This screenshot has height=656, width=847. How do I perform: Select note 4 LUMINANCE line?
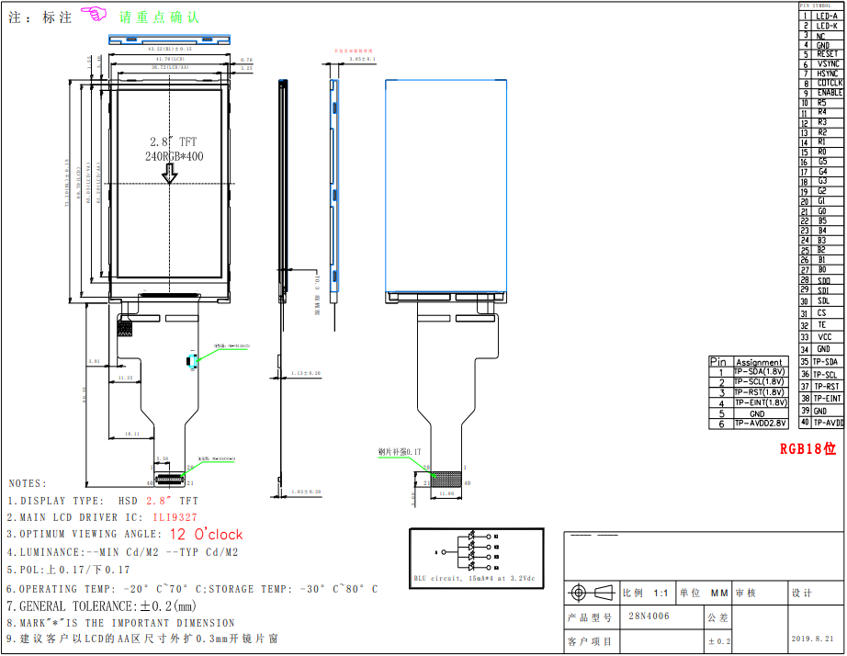click(x=122, y=552)
